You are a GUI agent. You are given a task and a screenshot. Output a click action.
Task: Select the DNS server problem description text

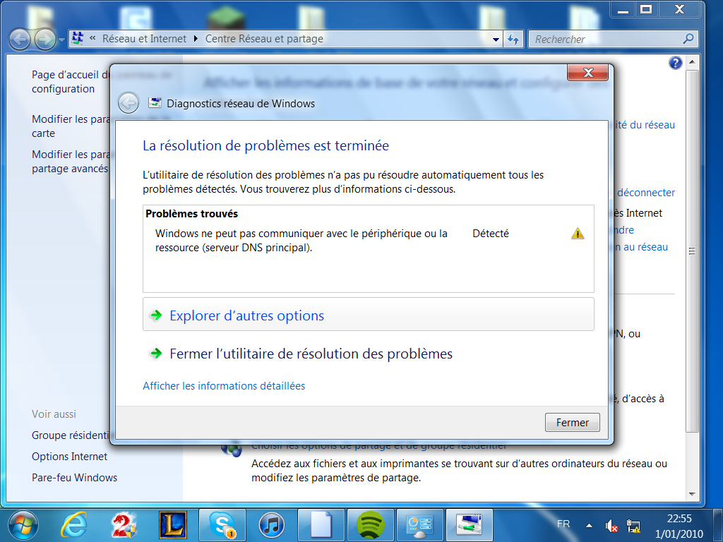(x=301, y=240)
